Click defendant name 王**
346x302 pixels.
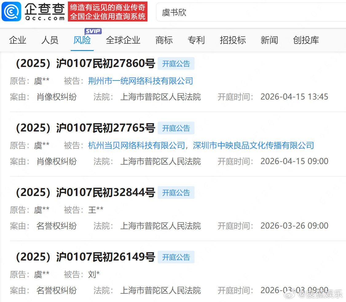pyautogui.click(x=96, y=210)
